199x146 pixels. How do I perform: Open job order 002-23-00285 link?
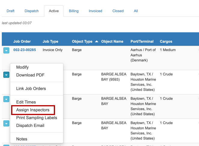pyautogui.click(x=25, y=50)
